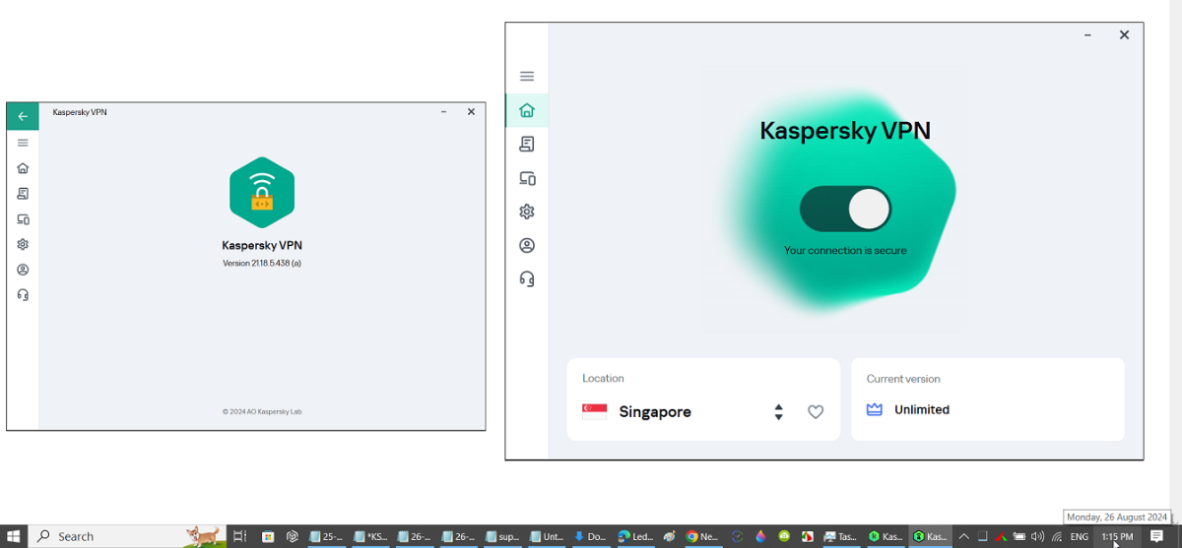This screenshot has height=548, width=1182.
Task: Select the Home icon in small About window
Action: pos(23,168)
